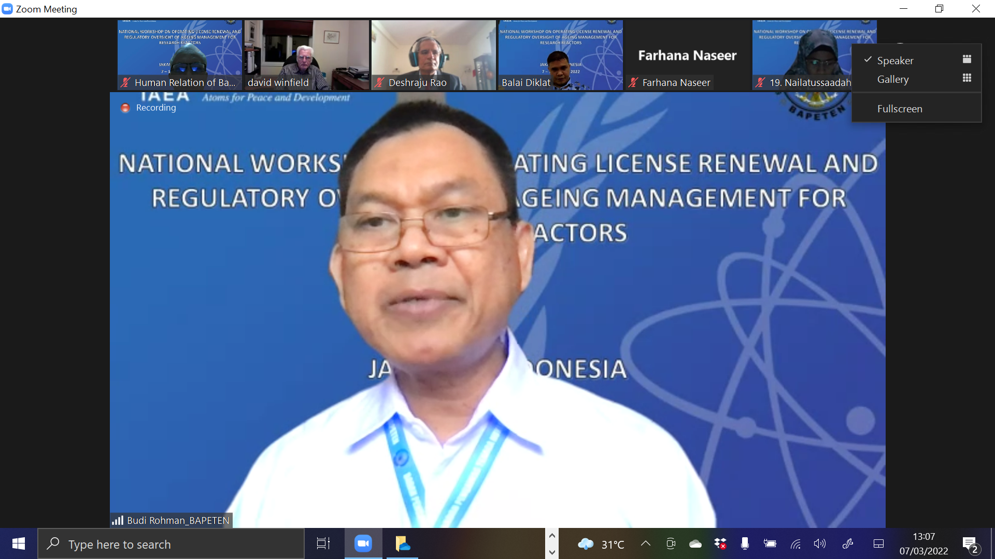
Task: Click the taskbar search box
Action: [171, 544]
